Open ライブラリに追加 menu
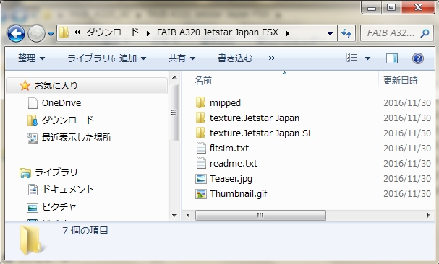Screen dimensions: 439x264 [106, 58]
